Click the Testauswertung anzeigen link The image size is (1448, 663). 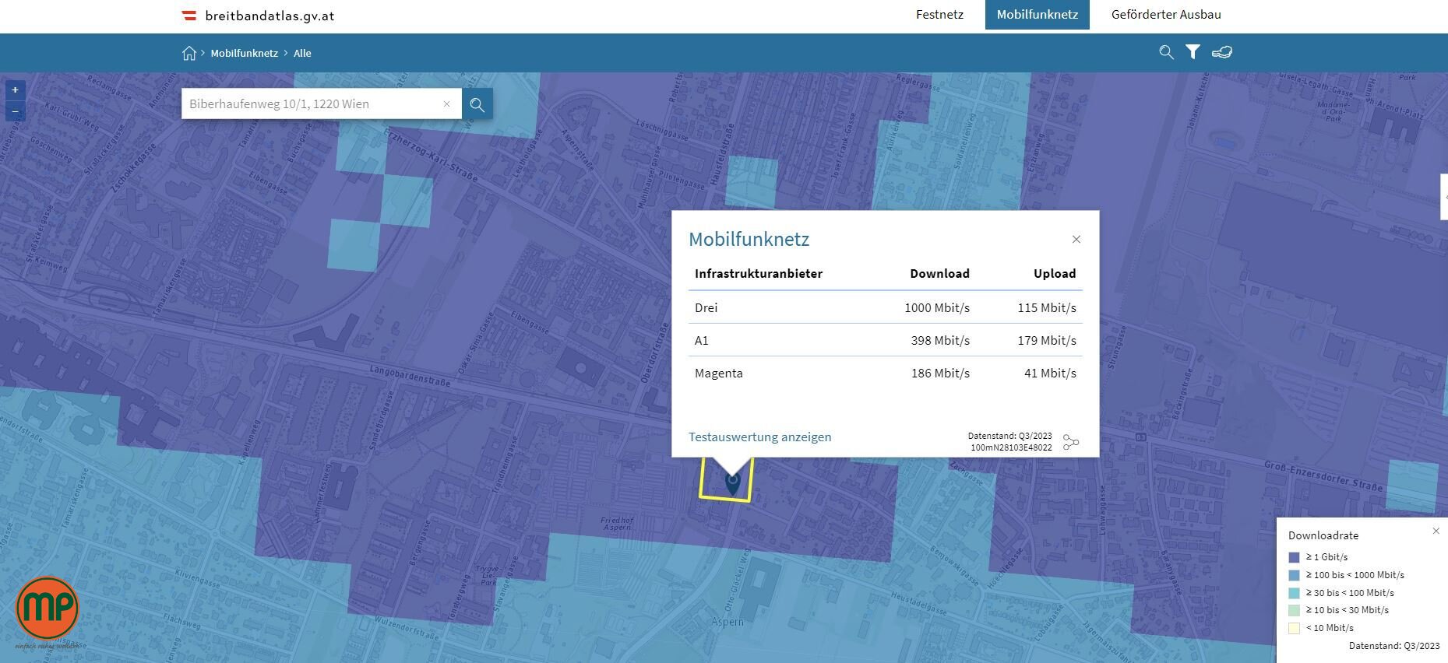pyautogui.click(x=759, y=437)
